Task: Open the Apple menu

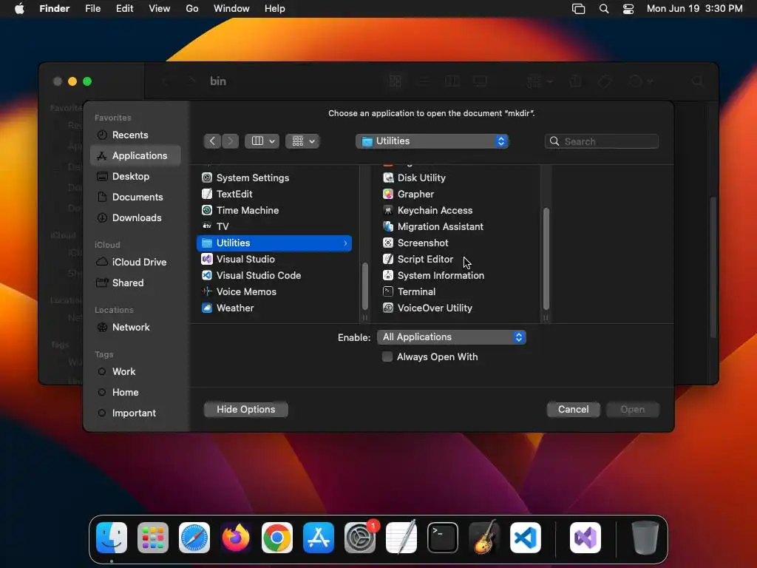Action: (19, 9)
